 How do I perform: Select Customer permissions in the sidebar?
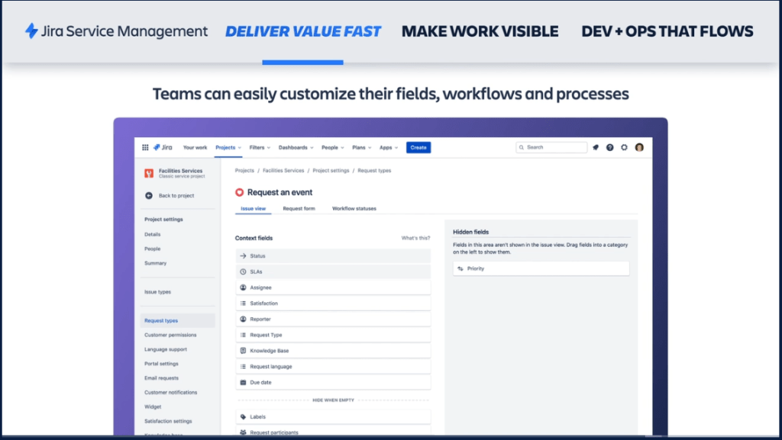170,335
